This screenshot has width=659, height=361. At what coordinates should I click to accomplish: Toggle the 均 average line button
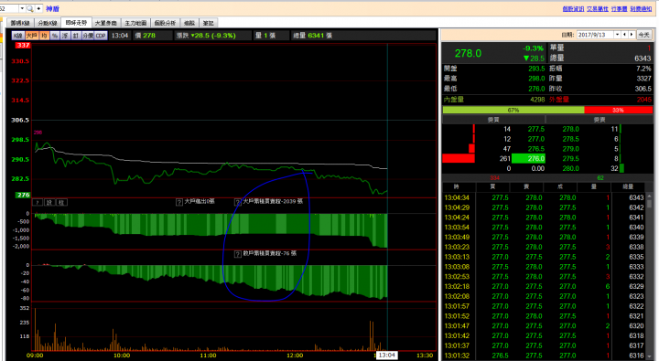[x=44, y=36]
